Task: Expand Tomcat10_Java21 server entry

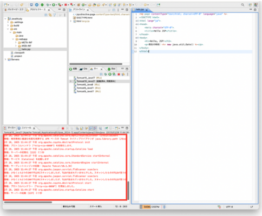Action: 71,82
